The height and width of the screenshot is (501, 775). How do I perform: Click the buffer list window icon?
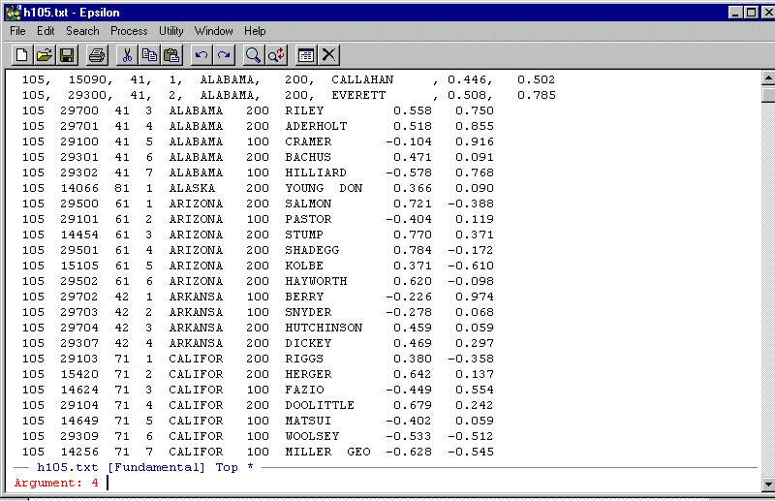click(x=306, y=55)
